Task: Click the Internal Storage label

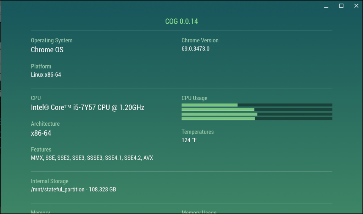Action: tap(50, 181)
